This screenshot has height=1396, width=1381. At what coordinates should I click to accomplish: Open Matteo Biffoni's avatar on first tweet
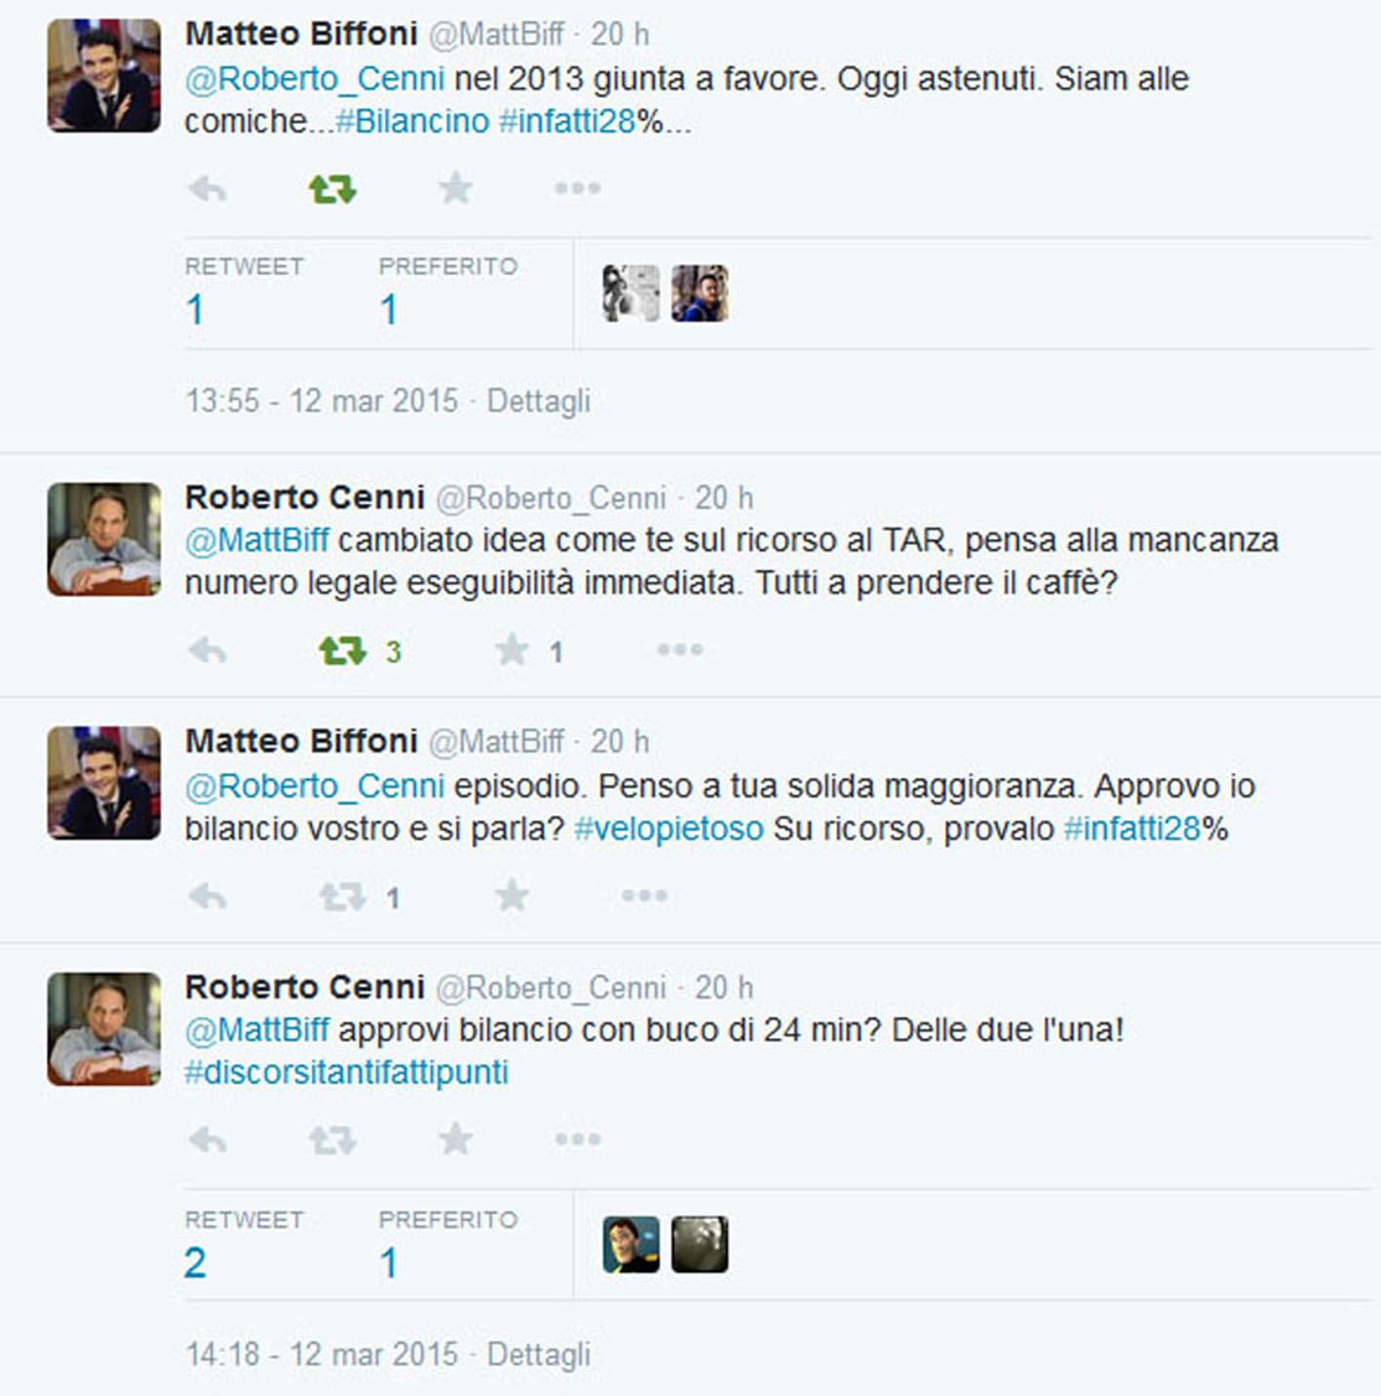click(104, 76)
